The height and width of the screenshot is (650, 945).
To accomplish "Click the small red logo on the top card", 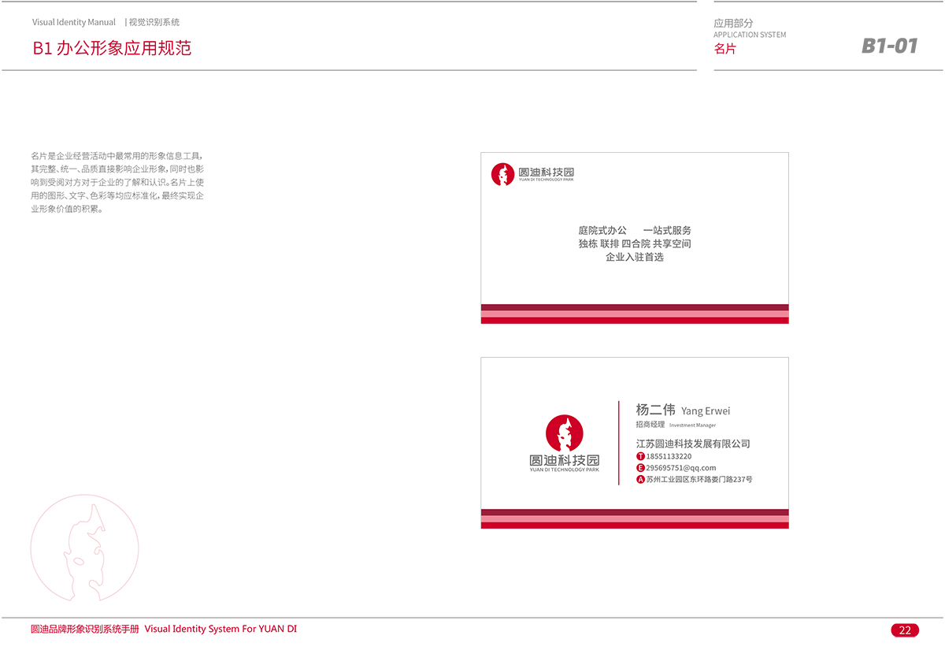I will pyautogui.click(x=502, y=174).
